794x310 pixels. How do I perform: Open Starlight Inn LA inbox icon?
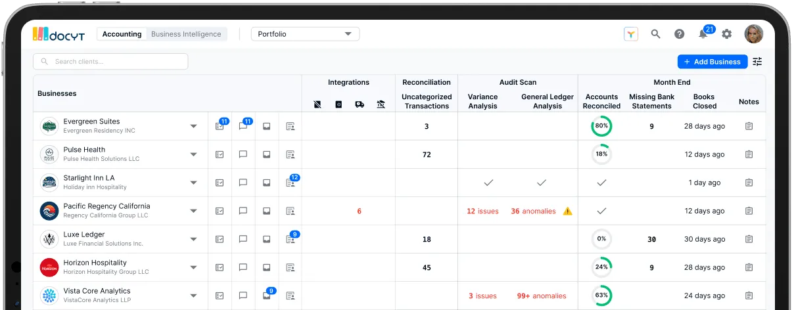267,183
